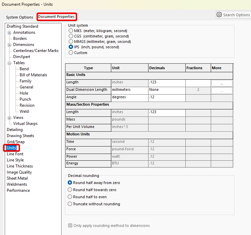Select CGS (centimeter, gram, second) unit system
251x235 pixels.
coord(71,36)
